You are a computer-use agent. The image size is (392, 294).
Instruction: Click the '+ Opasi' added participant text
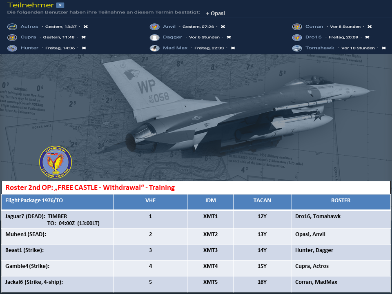coord(216,13)
